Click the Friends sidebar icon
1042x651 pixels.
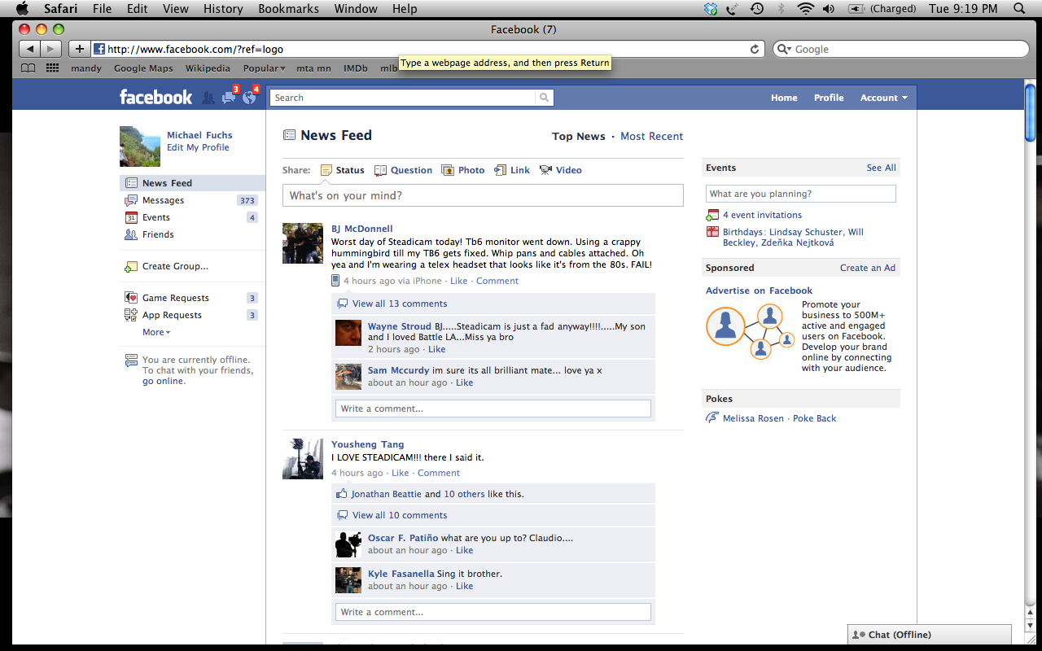click(131, 234)
